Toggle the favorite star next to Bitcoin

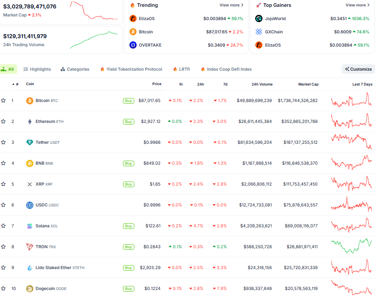[4, 100]
